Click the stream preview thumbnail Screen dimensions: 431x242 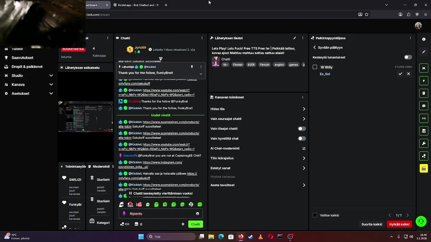pos(86,117)
